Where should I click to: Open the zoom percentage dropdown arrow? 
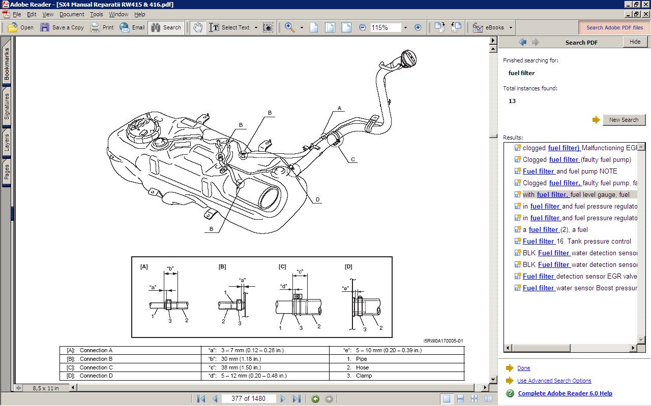[x=405, y=27]
